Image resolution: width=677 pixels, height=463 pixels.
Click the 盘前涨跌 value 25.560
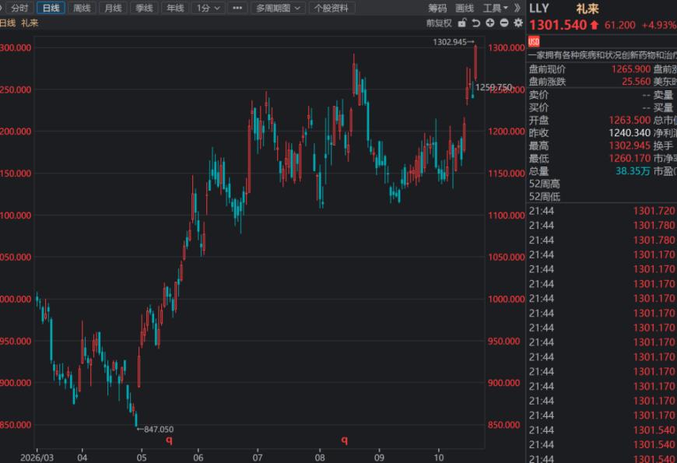click(636, 82)
